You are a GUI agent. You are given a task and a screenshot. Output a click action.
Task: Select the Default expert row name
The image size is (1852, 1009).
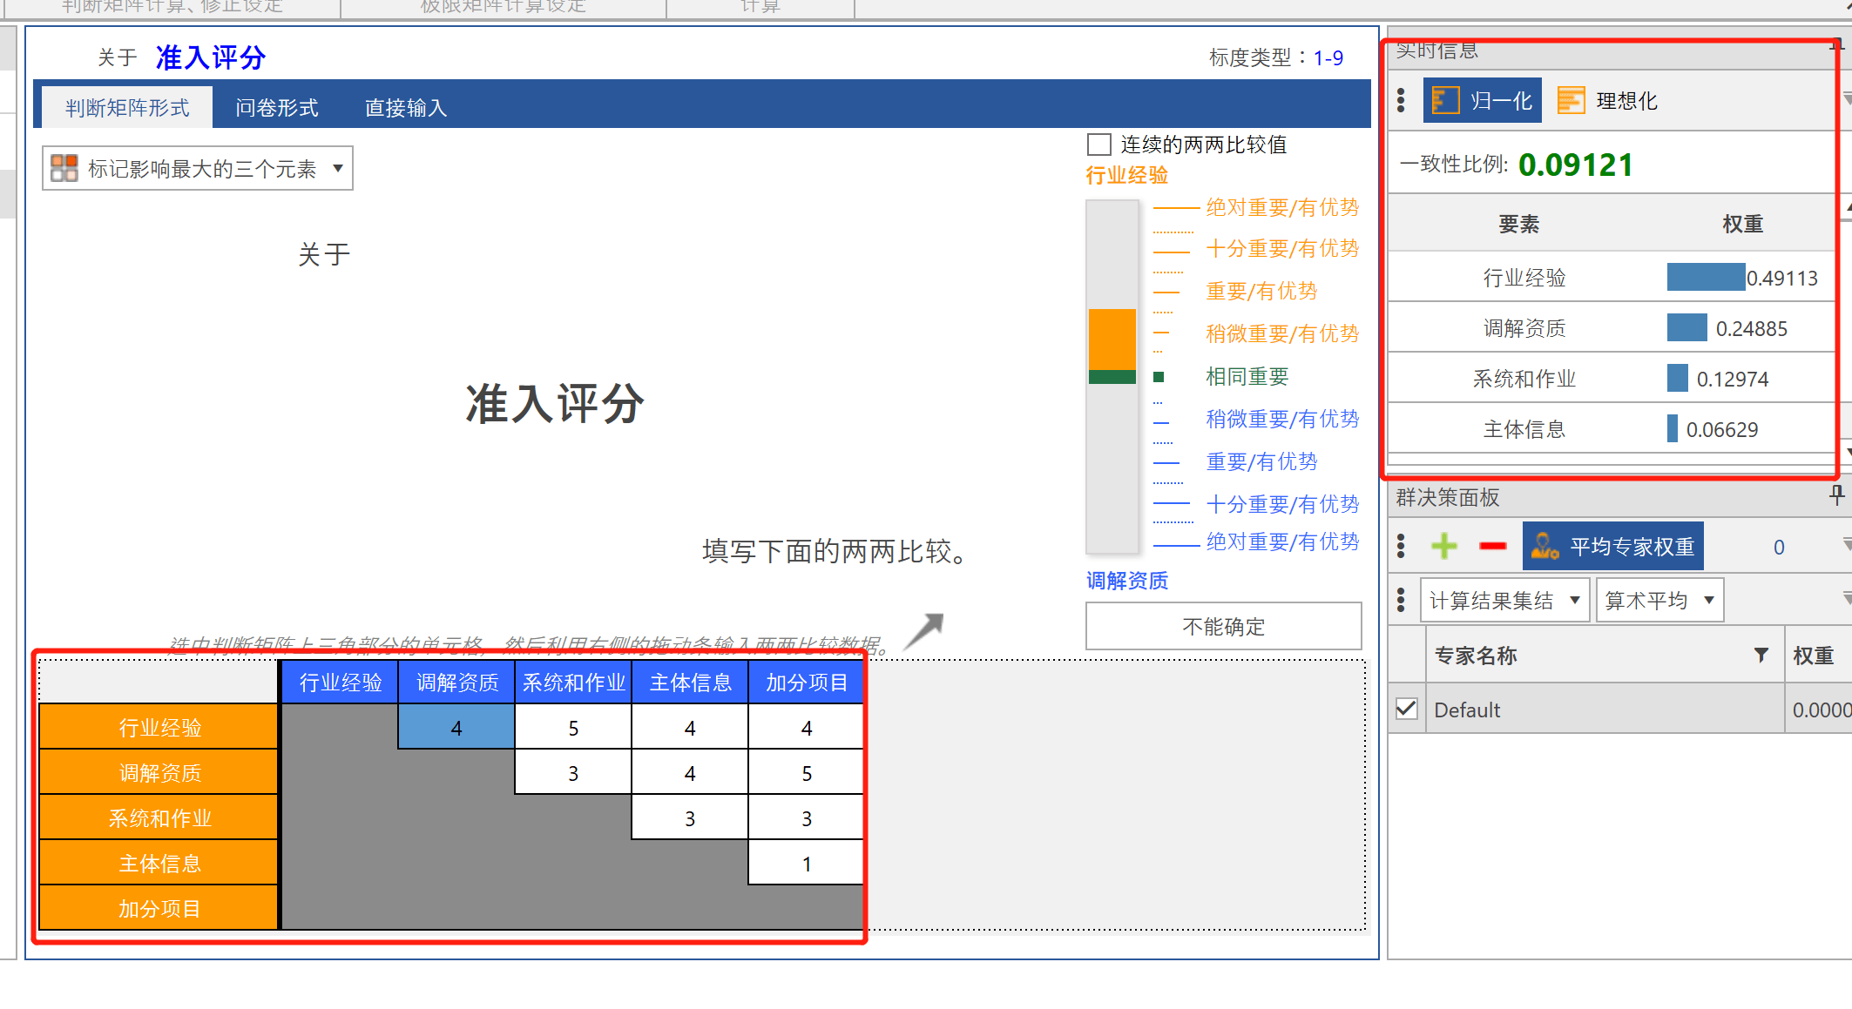[1467, 710]
